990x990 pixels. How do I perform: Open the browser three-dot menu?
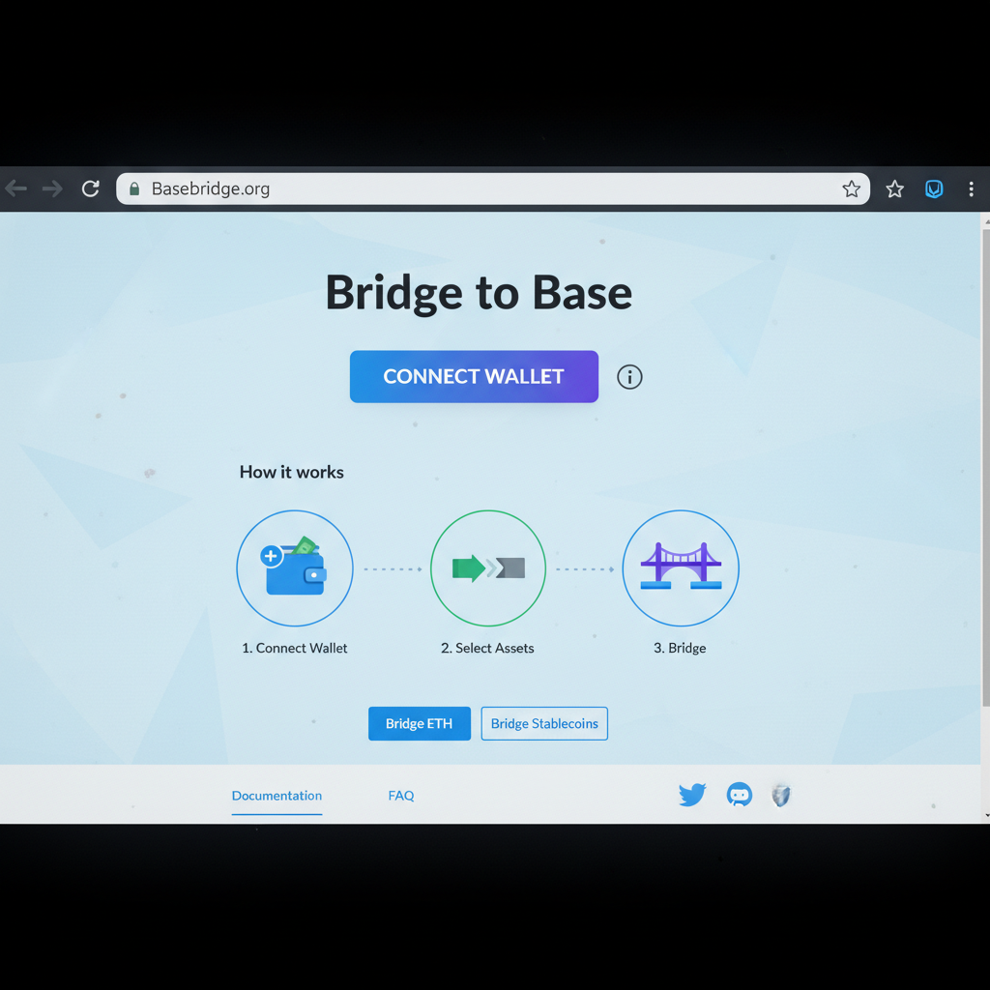click(x=972, y=189)
